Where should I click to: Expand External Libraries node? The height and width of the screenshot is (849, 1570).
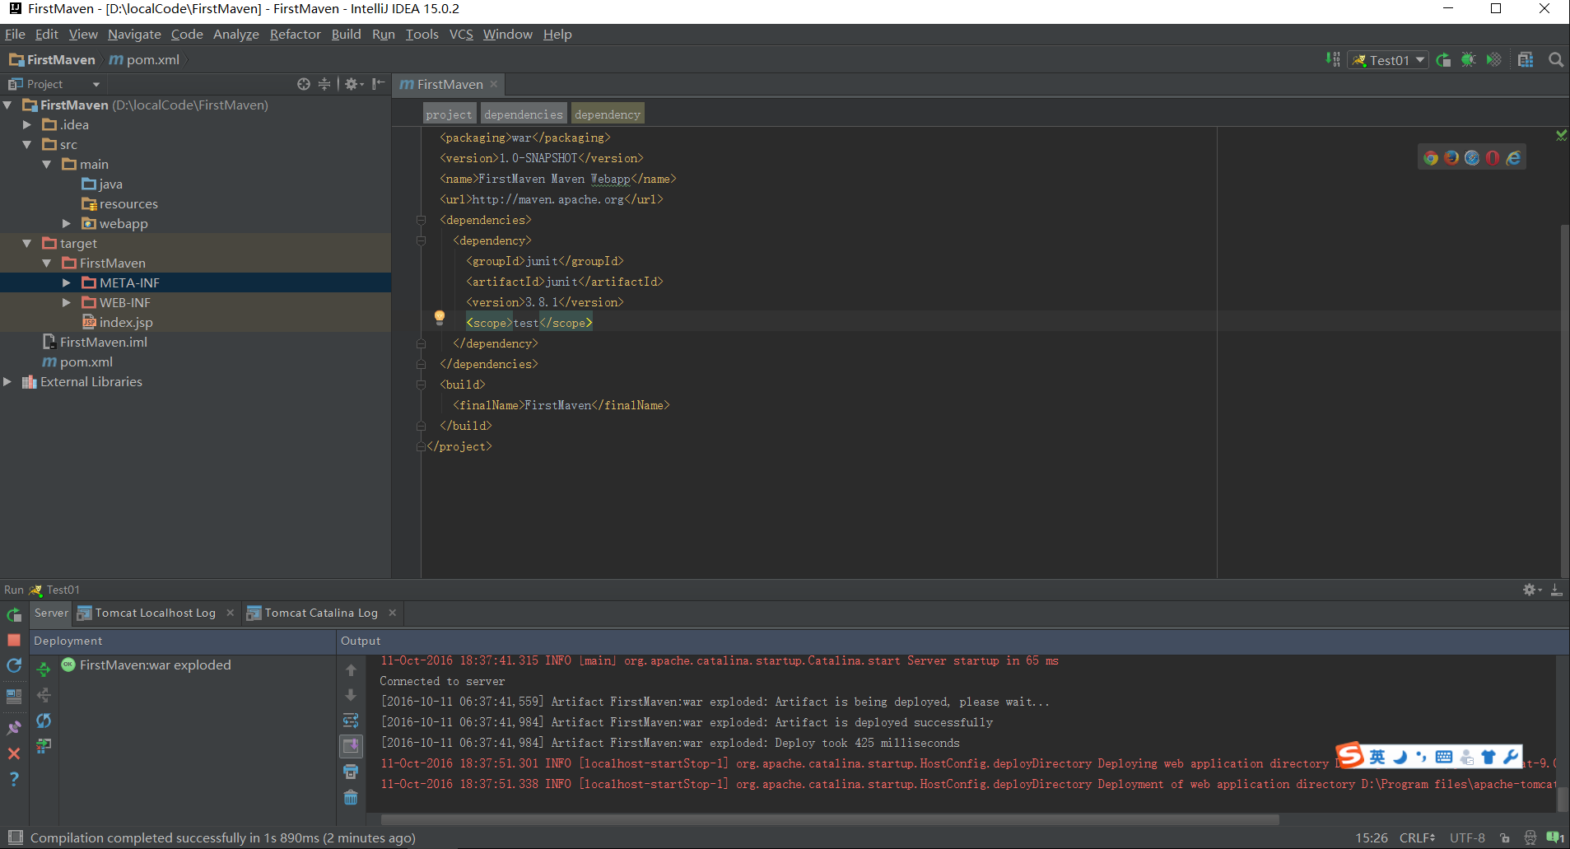7,382
